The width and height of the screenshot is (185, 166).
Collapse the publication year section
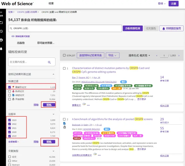click(x=54, y=114)
